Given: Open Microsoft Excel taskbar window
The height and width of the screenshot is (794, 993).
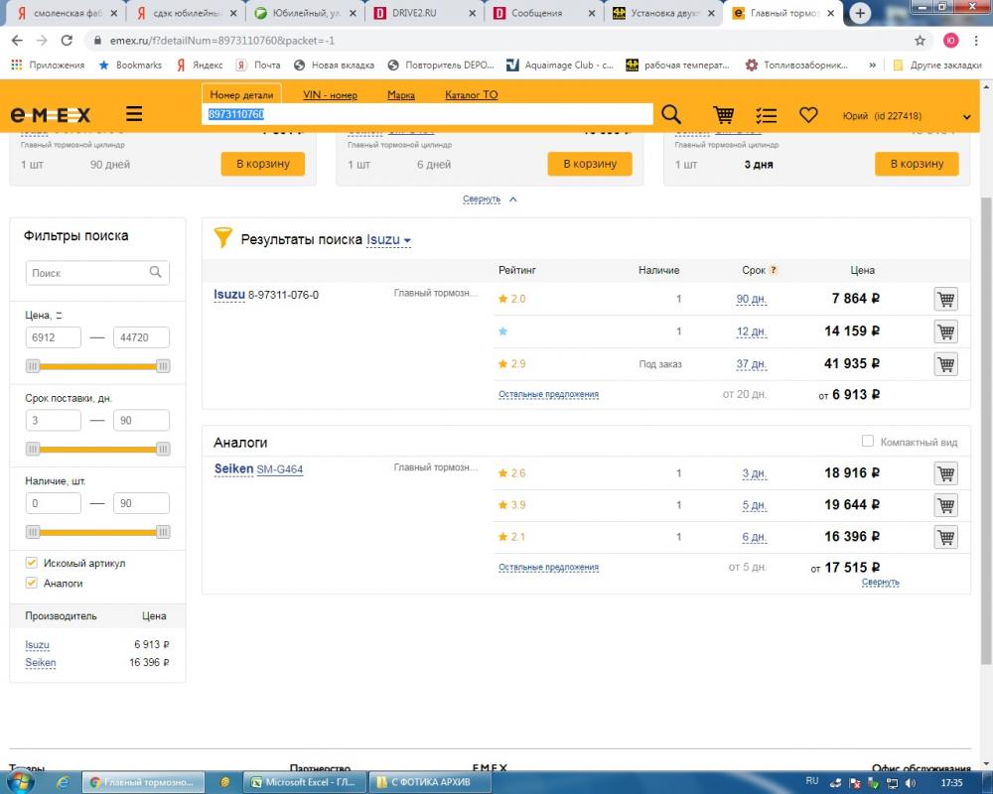Looking at the screenshot, I should 305,783.
